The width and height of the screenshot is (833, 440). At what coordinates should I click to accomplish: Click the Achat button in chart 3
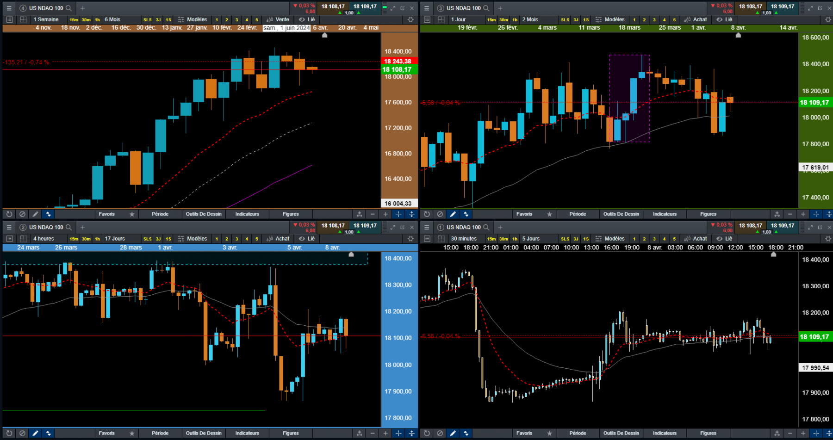[696, 19]
